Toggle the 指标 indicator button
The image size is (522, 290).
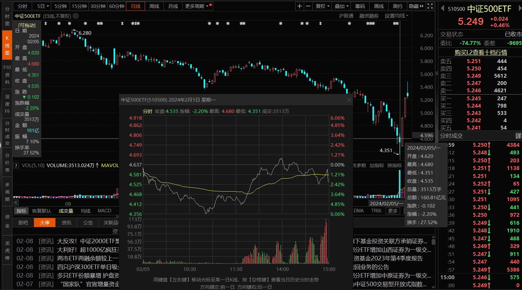click(x=21, y=211)
